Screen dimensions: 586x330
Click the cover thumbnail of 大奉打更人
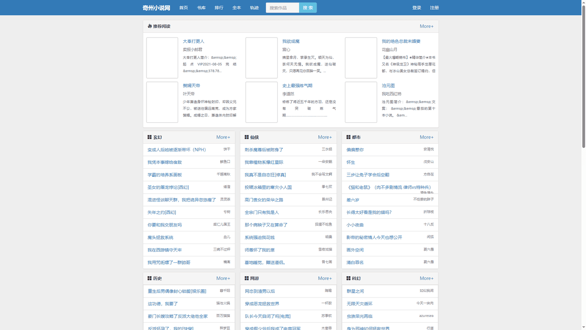tap(162, 58)
